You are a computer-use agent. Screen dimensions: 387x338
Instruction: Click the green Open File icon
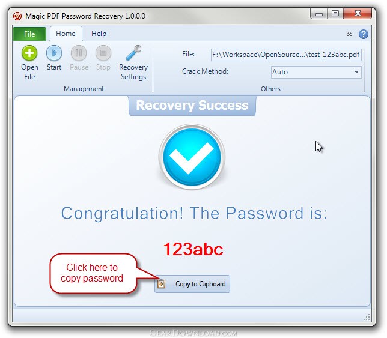[x=29, y=53]
